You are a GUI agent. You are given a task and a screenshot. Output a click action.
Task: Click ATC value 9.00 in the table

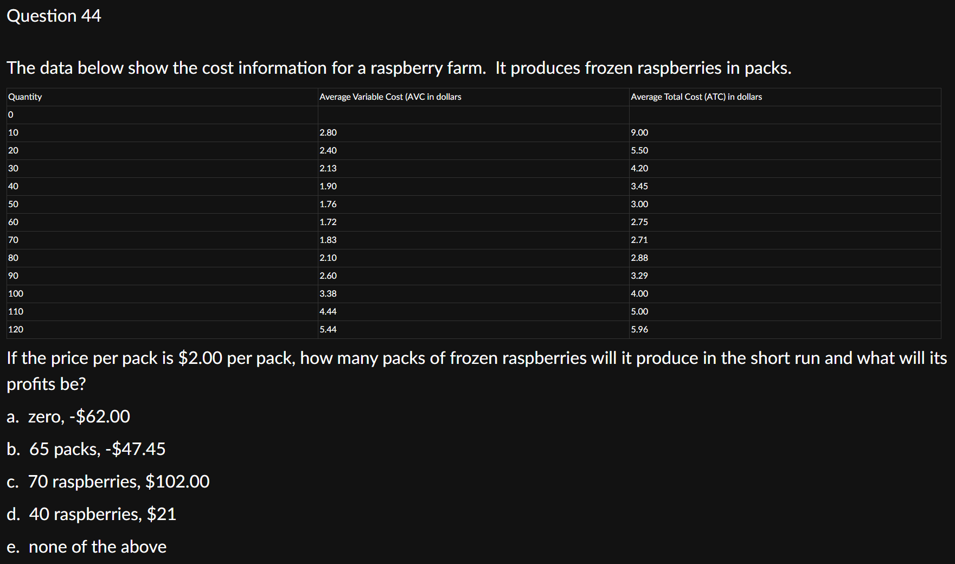639,132
